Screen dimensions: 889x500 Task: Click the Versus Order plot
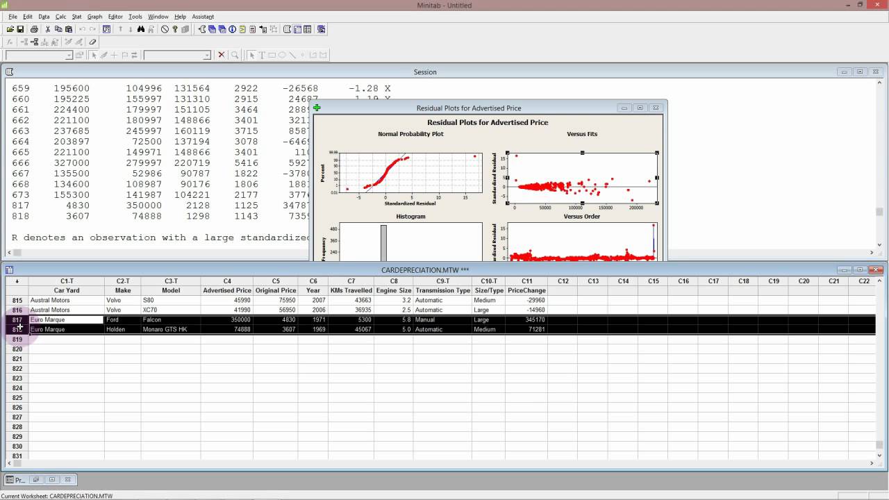pyautogui.click(x=582, y=241)
